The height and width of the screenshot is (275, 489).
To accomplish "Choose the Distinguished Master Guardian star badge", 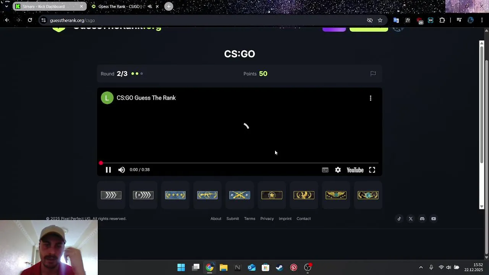I will pos(272,195).
